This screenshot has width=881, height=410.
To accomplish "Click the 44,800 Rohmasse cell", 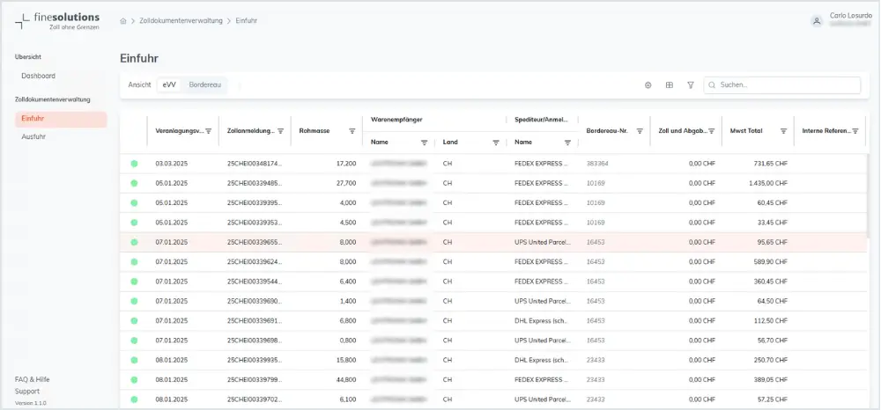I will pyautogui.click(x=345, y=380).
